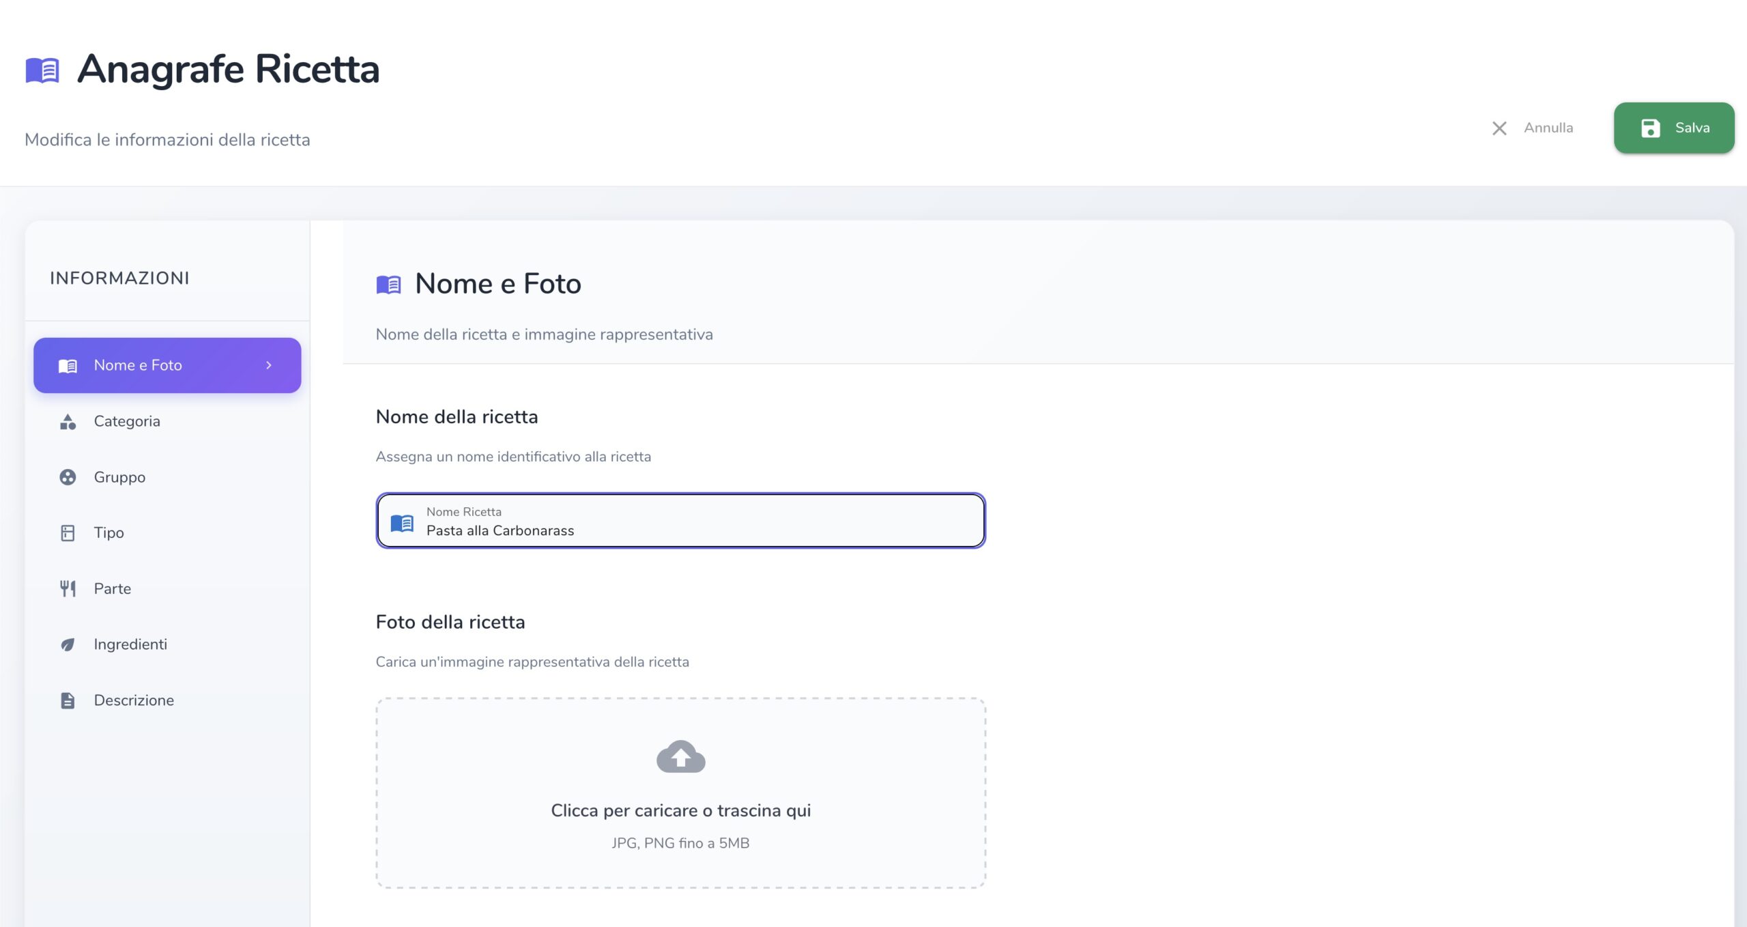Click the shapes icon for Categoria
Screen dimensions: 1747x927
click(x=68, y=422)
